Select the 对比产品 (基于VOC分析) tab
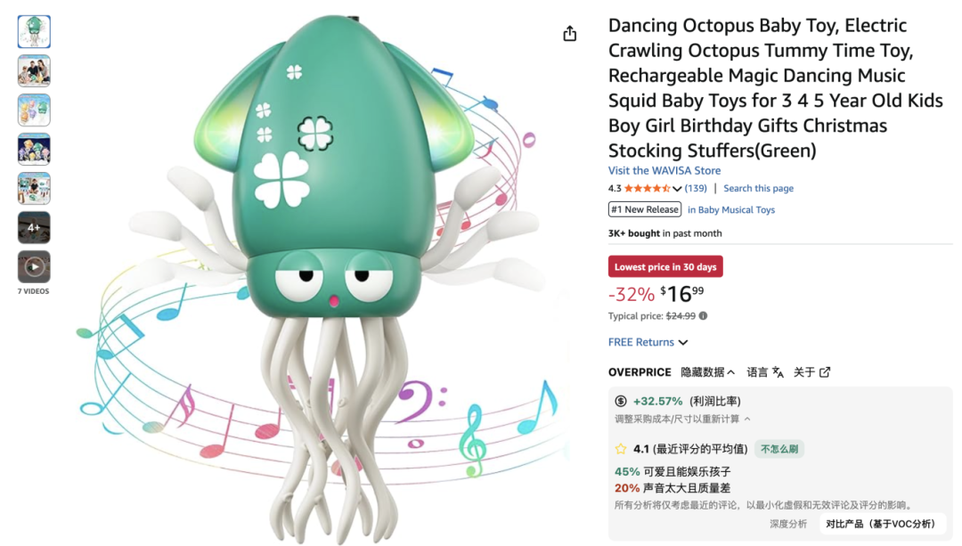The height and width of the screenshot is (546, 962). [880, 524]
